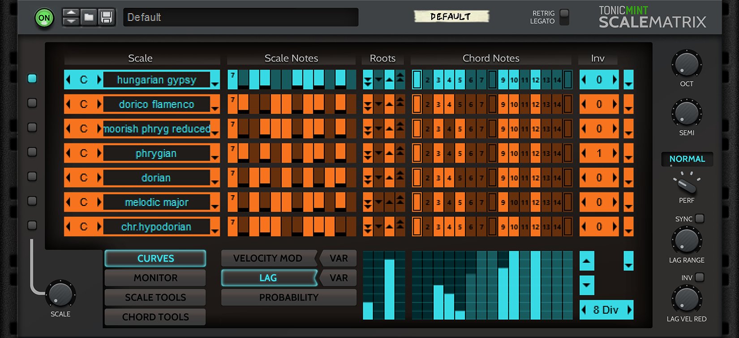Screen dimensions: 739x338
Task: Open scale dropdown for chr.hypodorian
Action: pos(215,231)
